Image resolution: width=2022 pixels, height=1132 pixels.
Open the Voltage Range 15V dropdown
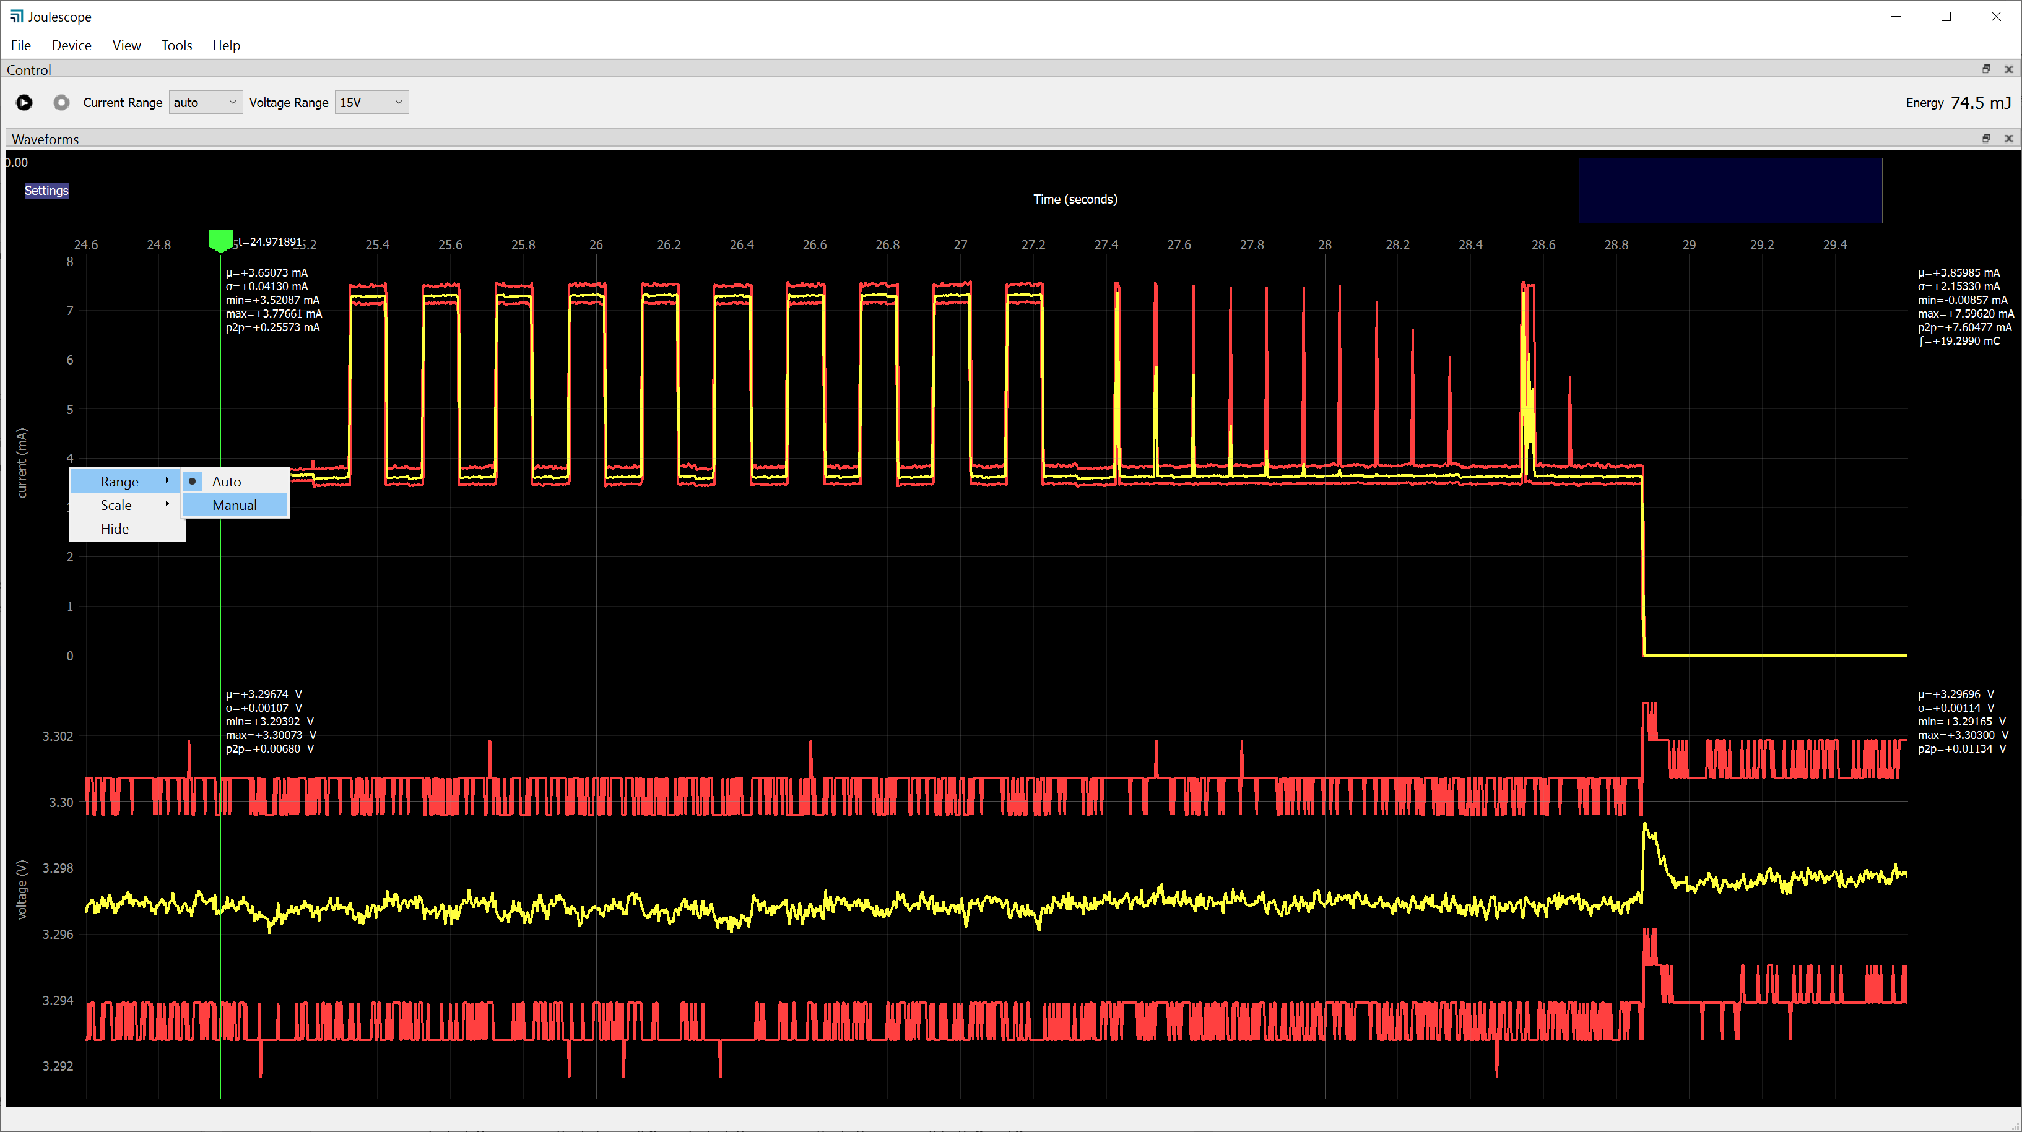point(372,103)
